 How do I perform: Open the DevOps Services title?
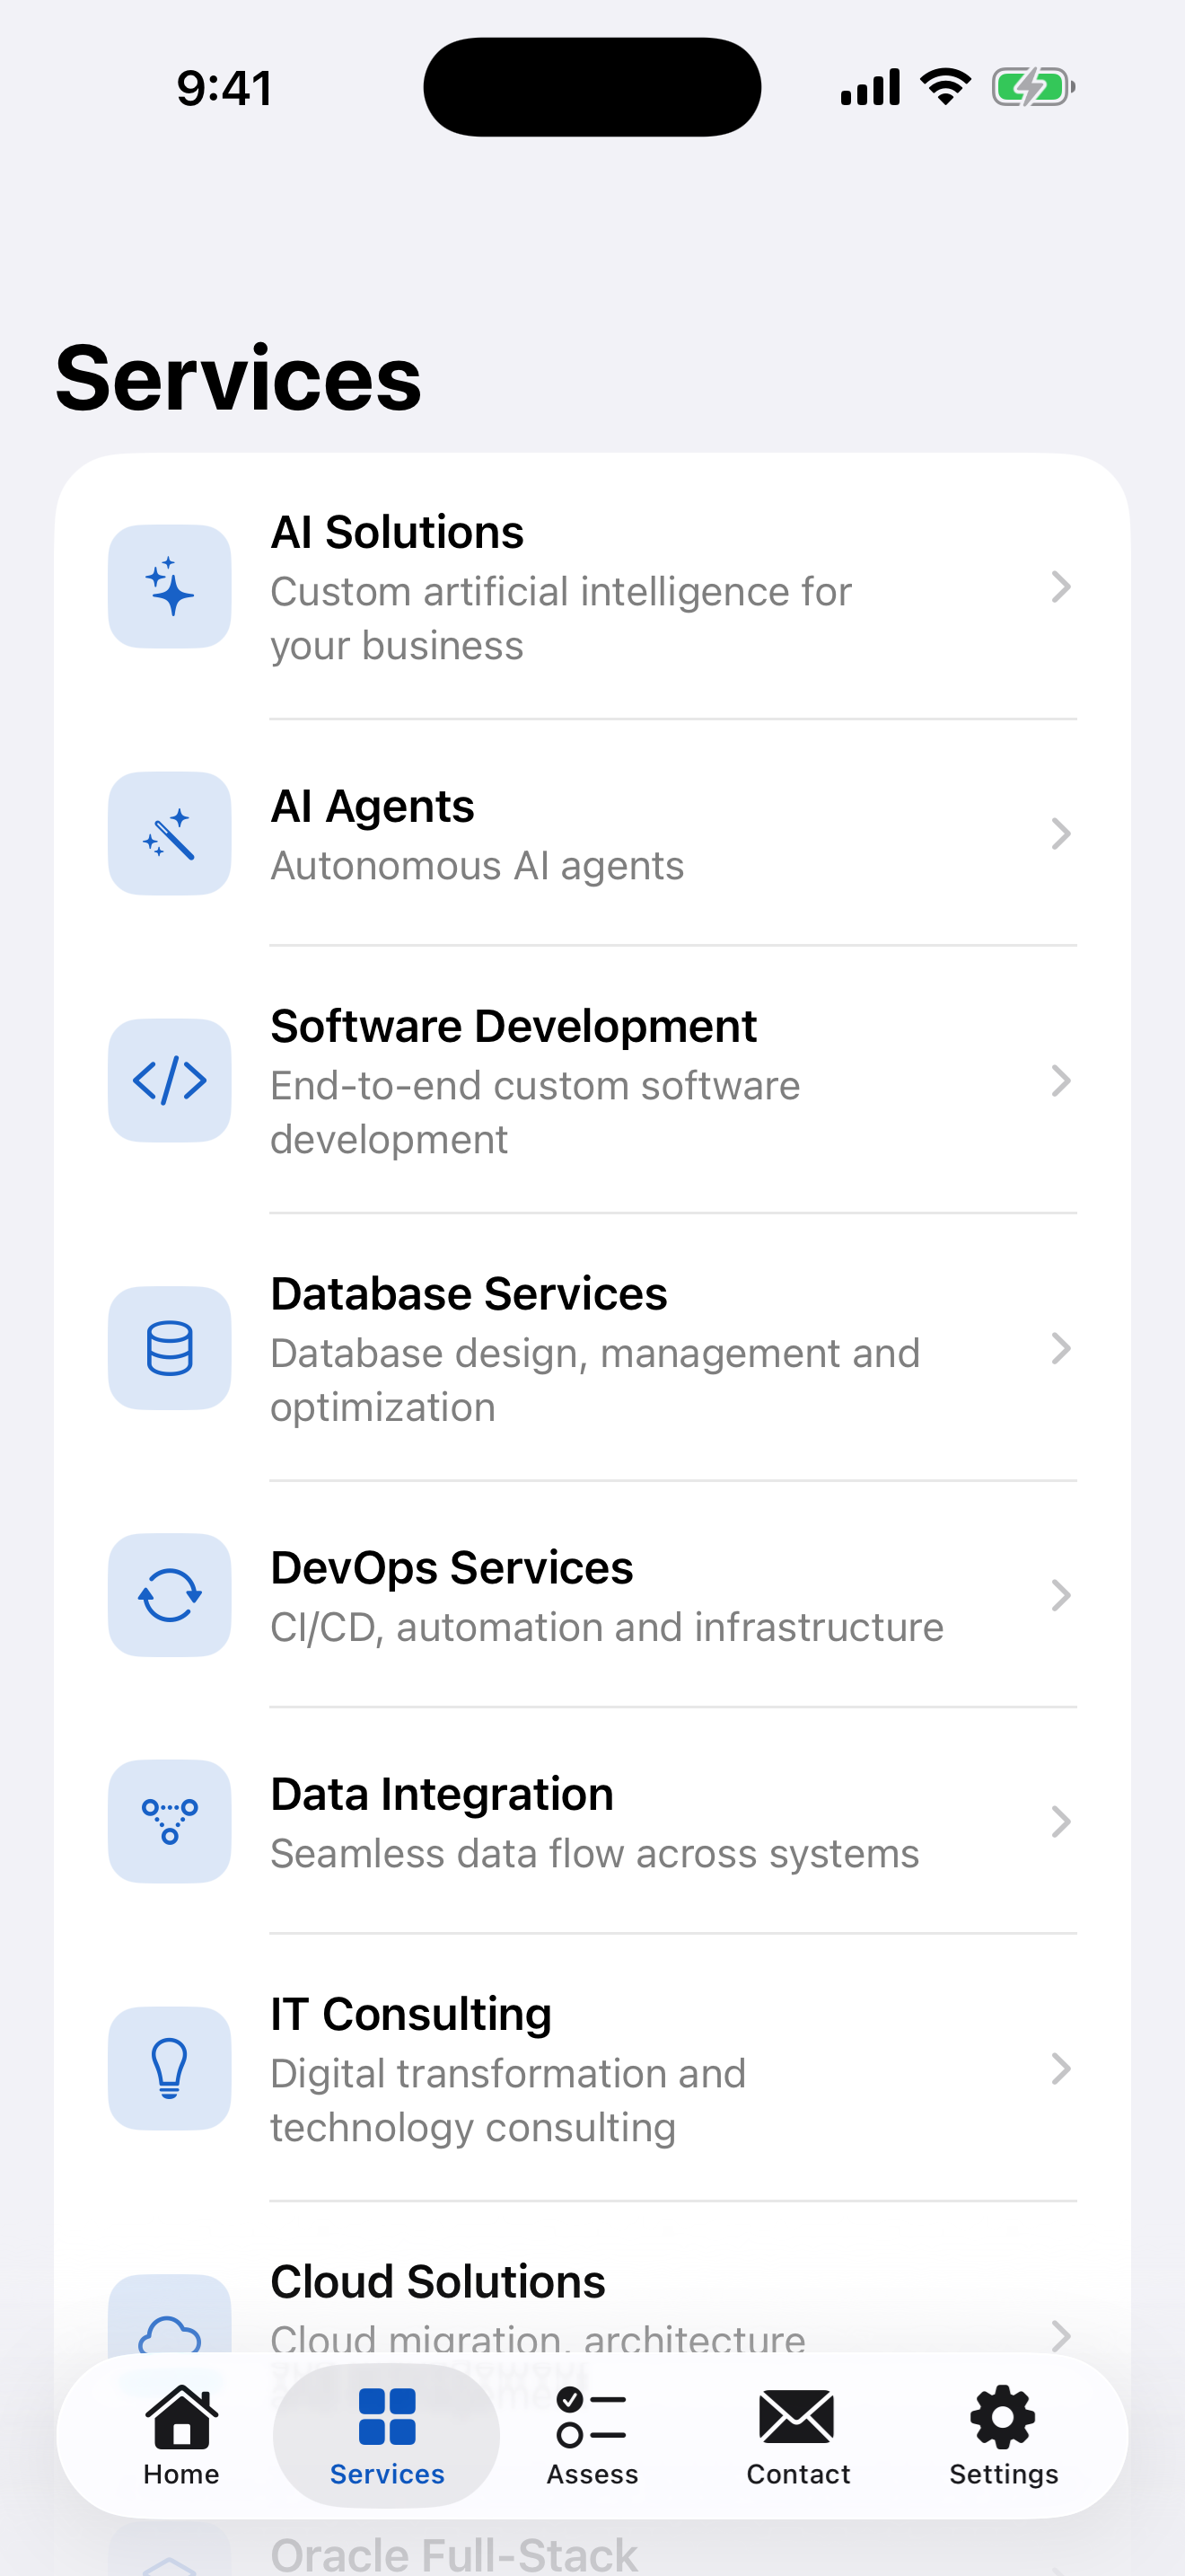coord(452,1568)
